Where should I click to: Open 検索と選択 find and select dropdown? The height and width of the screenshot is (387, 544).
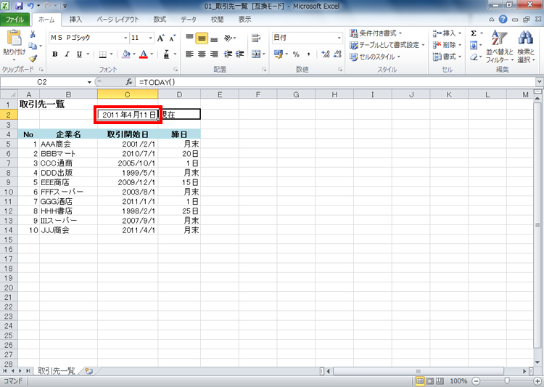(x=526, y=46)
